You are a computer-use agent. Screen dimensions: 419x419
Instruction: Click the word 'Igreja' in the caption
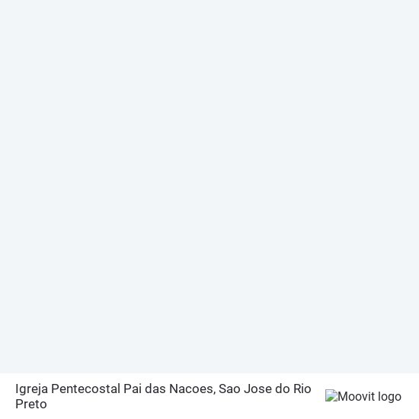[x=31, y=389]
